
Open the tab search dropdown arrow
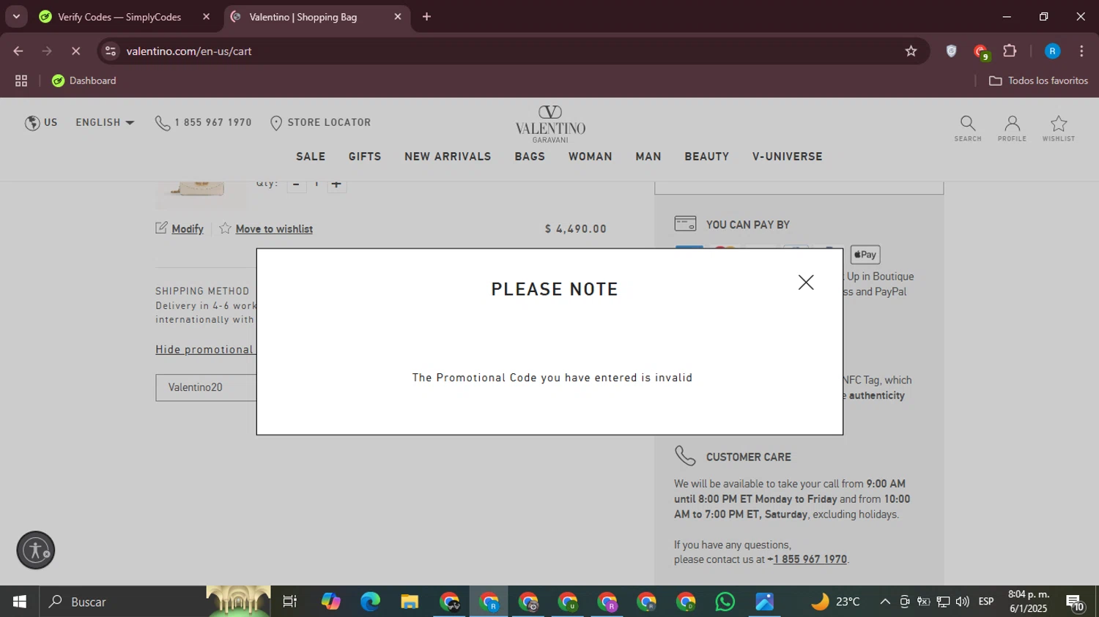16,17
